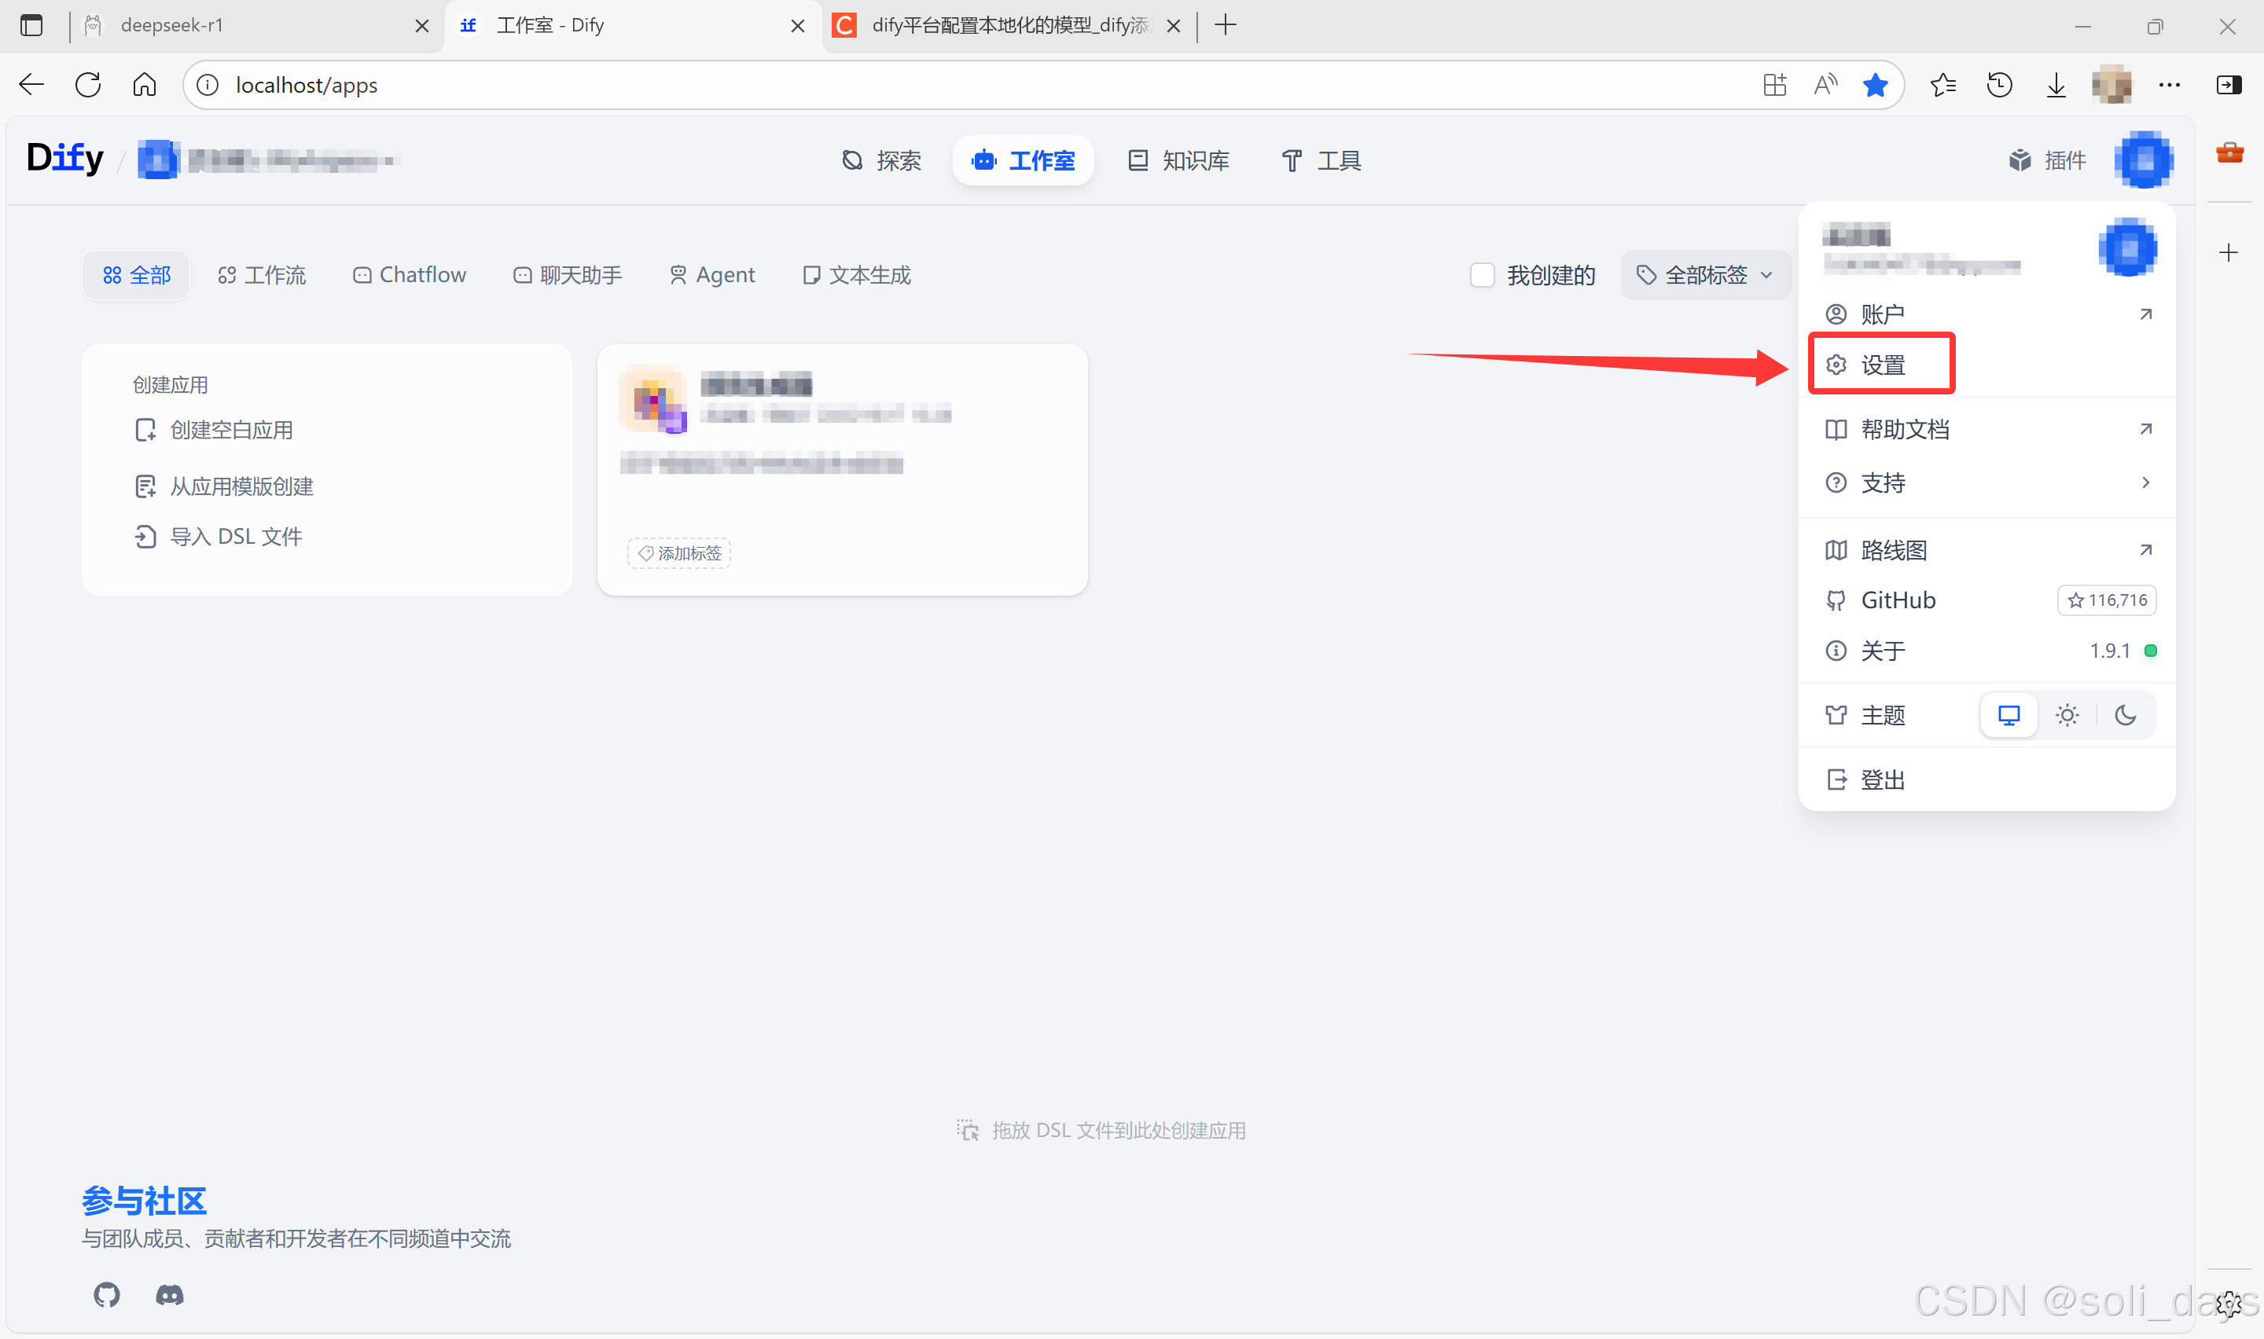Open the 账户 menu item
The width and height of the screenshot is (2264, 1339).
pyautogui.click(x=1882, y=313)
